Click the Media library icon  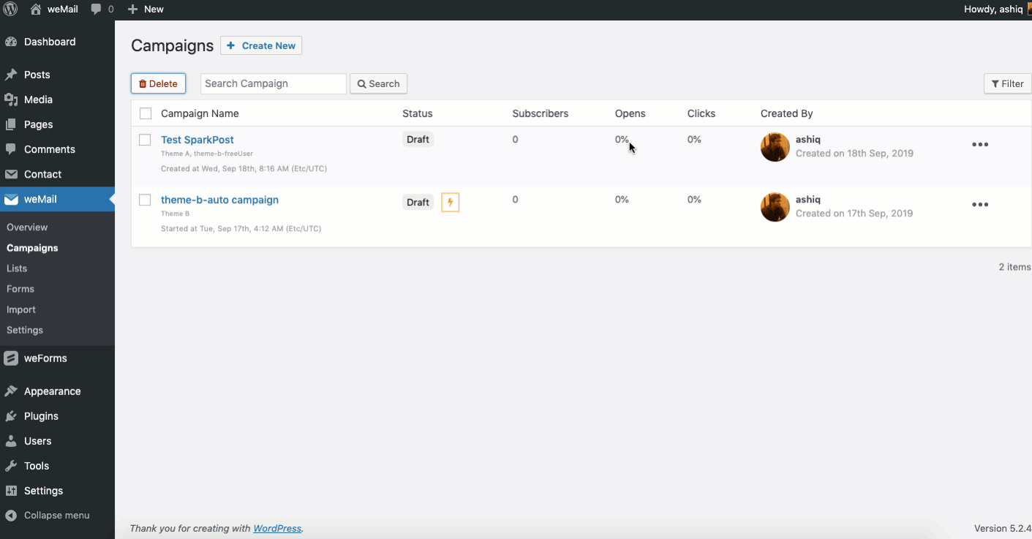click(11, 99)
